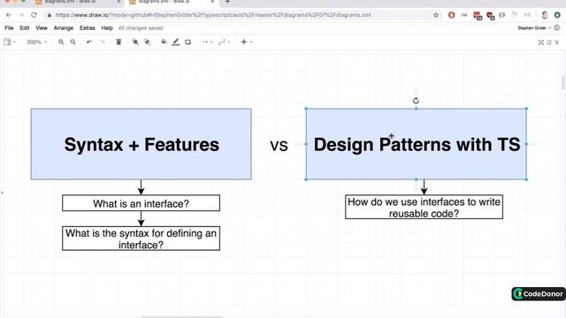This screenshot has width=566, height=318.
Task: Open the Arrange menu
Action: pos(64,27)
